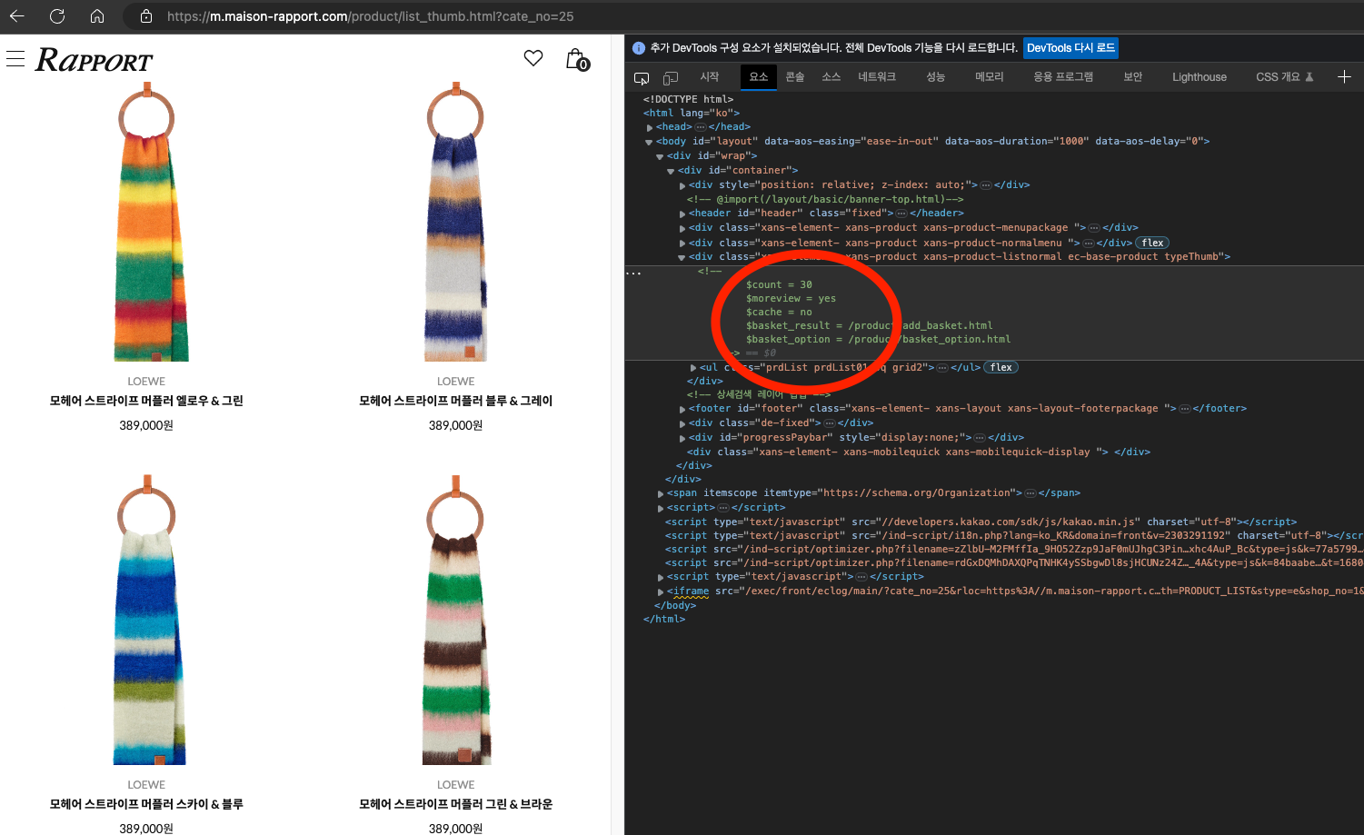This screenshot has height=835, width=1364.
Task: Open the 보안 tab
Action: click(1133, 77)
